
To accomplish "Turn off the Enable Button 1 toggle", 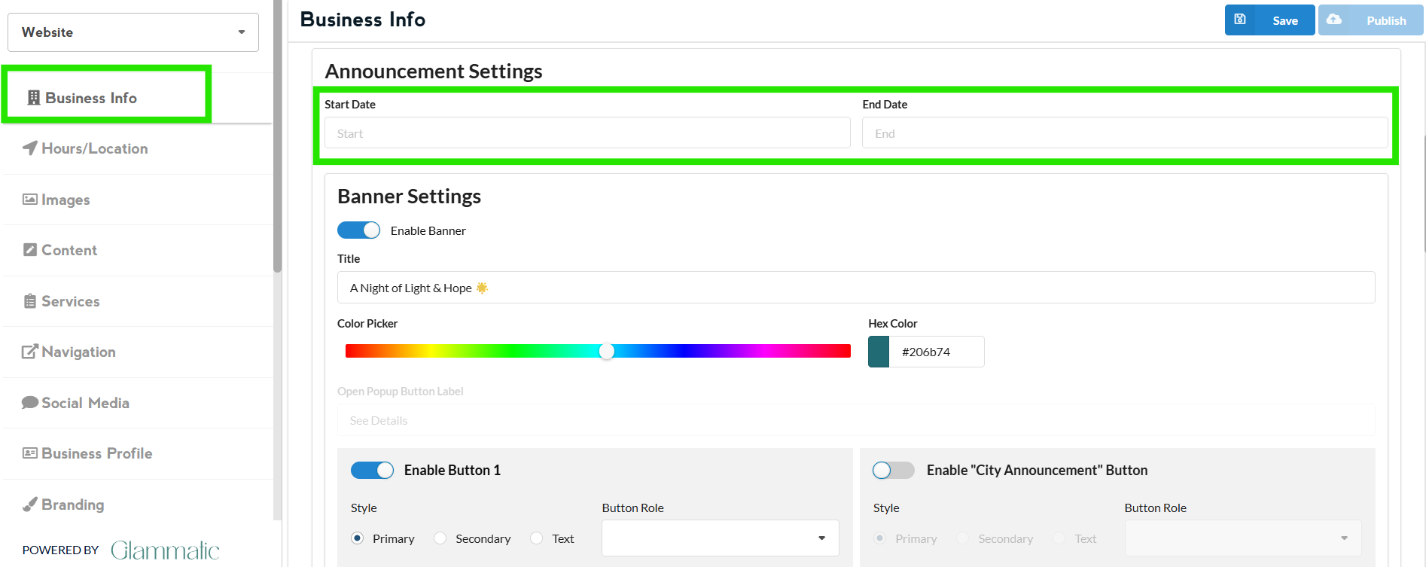I will (x=372, y=471).
